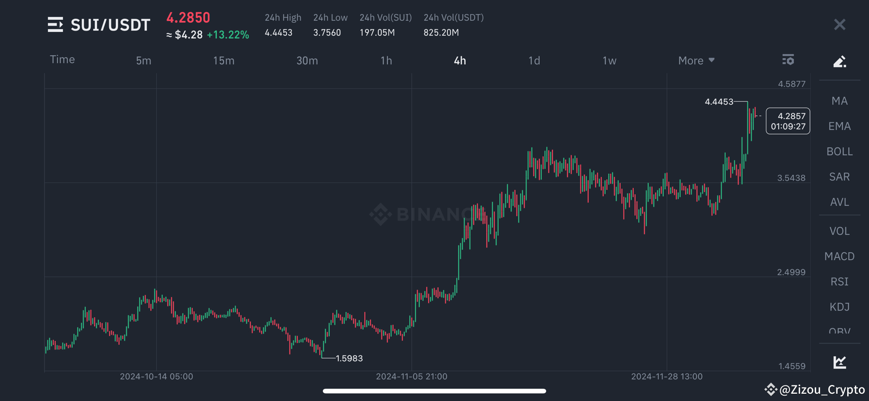This screenshot has width=869, height=401.
Task: Open the KDJ indicator option
Action: coord(839,307)
